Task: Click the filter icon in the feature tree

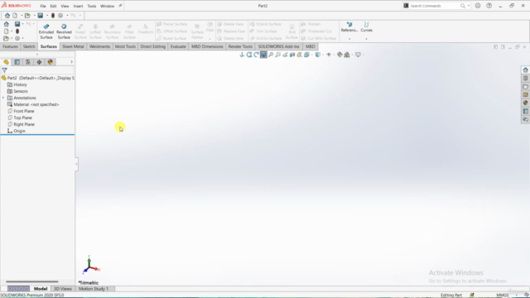Action: pyautogui.click(x=4, y=70)
